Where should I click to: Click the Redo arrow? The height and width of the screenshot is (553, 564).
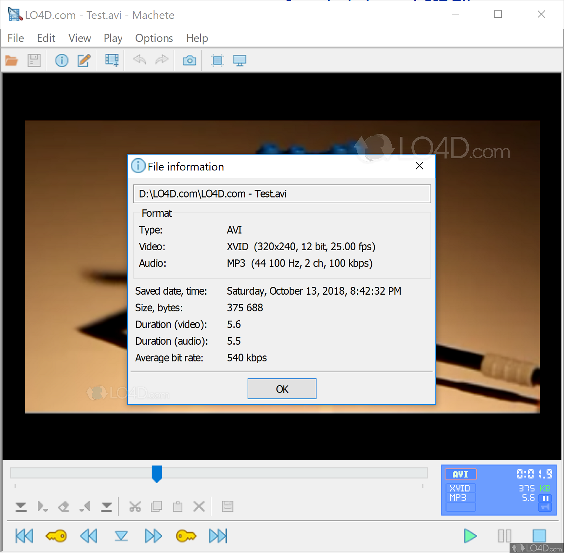(162, 60)
